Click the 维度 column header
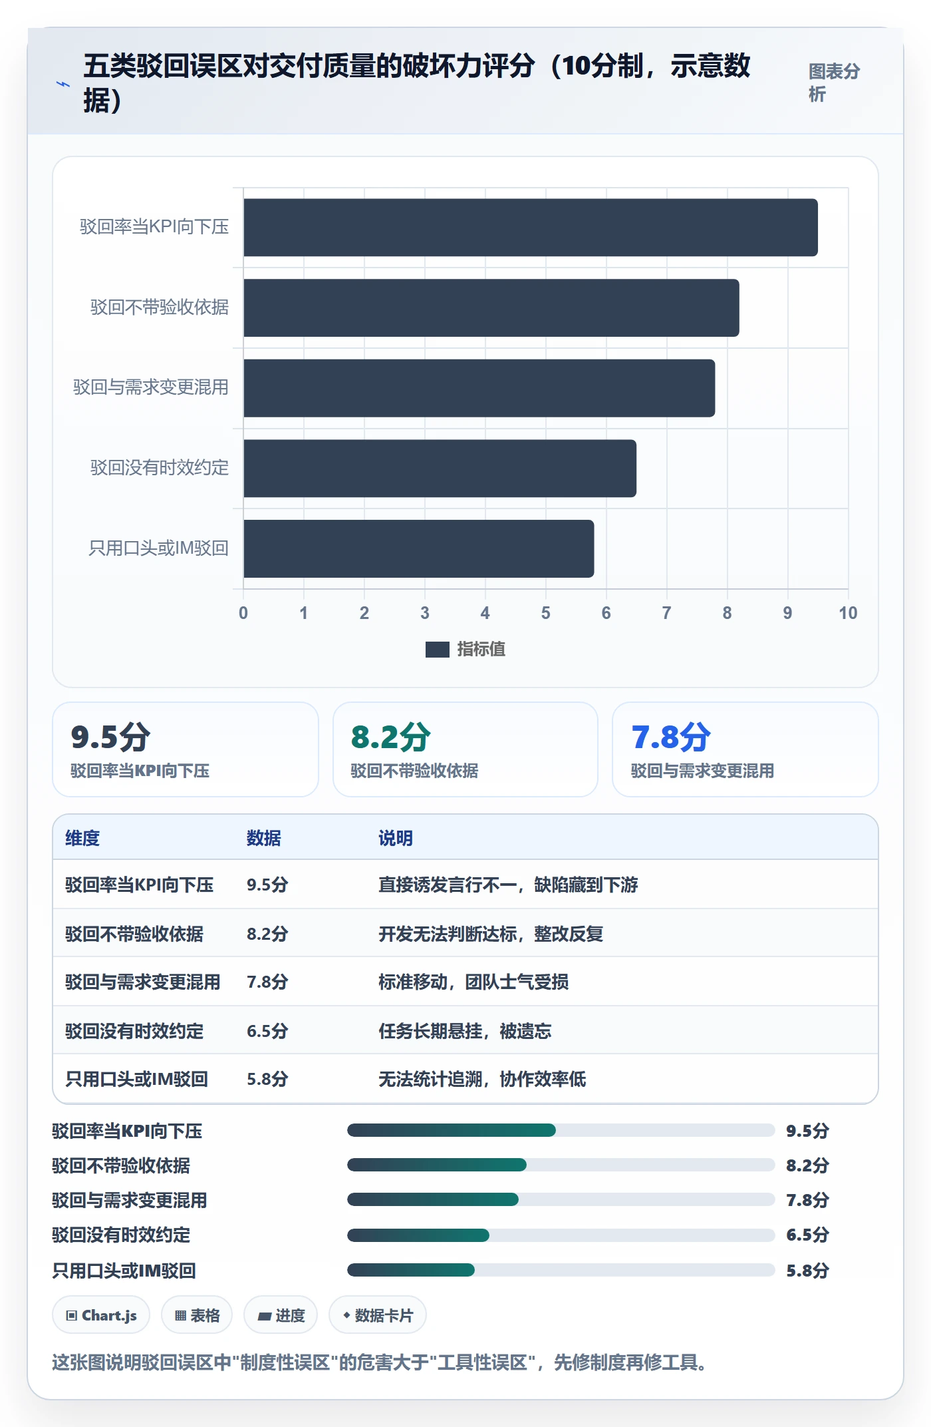This screenshot has width=931, height=1427. pyautogui.click(x=82, y=838)
